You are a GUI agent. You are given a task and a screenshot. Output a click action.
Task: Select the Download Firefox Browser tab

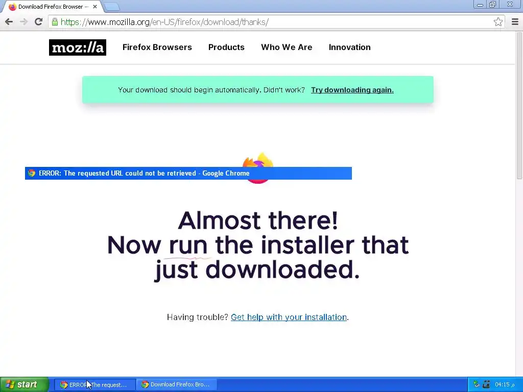pyautogui.click(x=52, y=7)
